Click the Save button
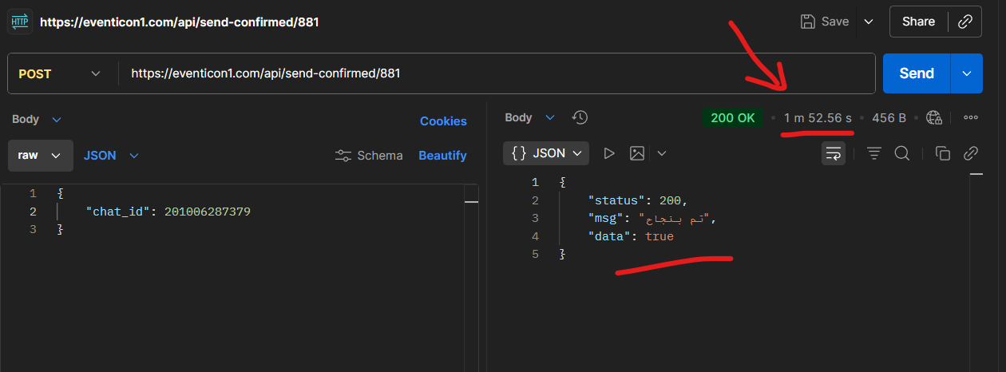The image size is (1006, 372). (825, 22)
